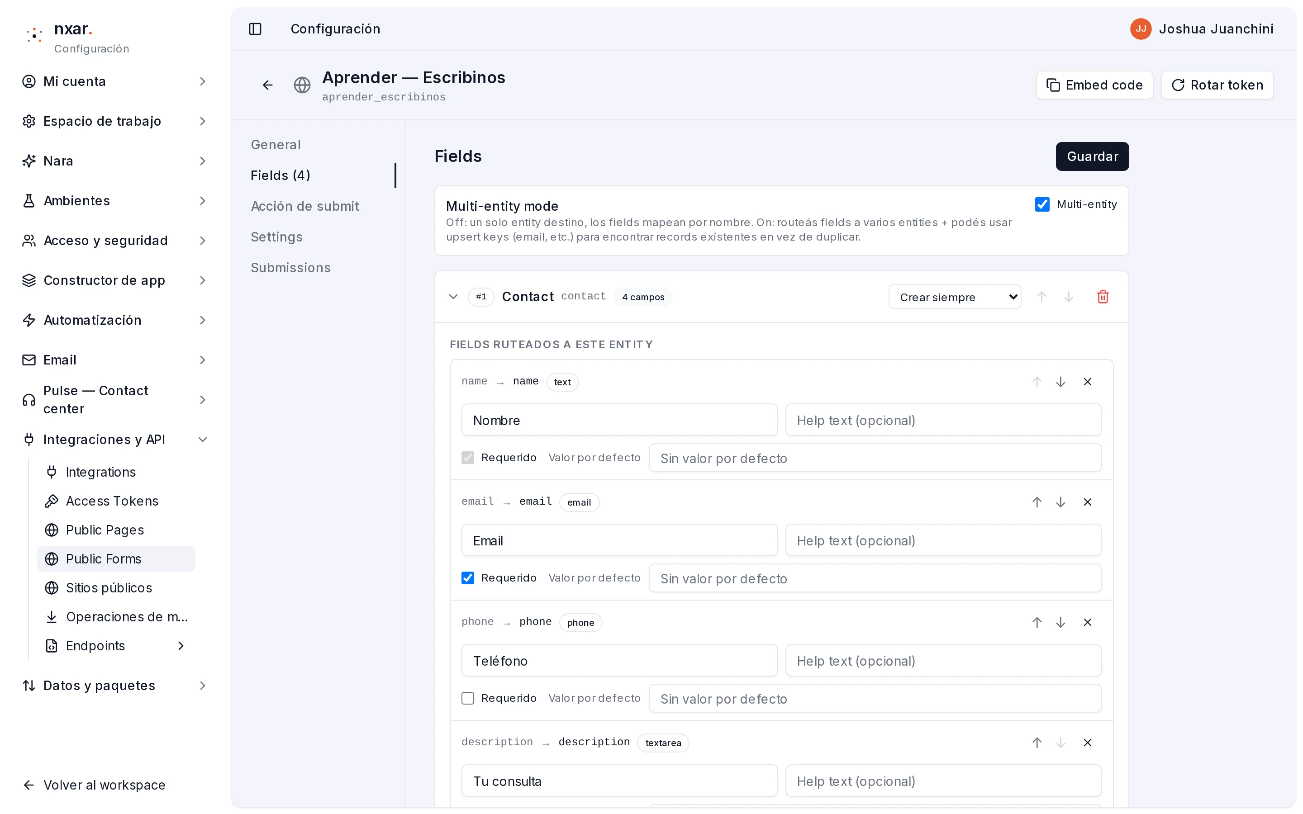Image resolution: width=1303 pixels, height=814 pixels.
Task: Delete the Contact entity with trash icon
Action: [1103, 297]
